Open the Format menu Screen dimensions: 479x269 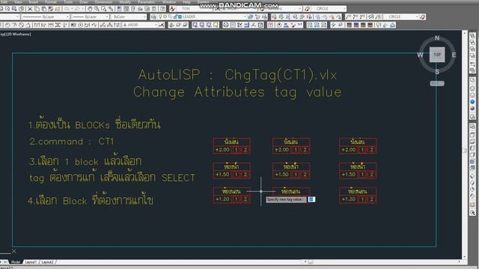click(x=51, y=1)
